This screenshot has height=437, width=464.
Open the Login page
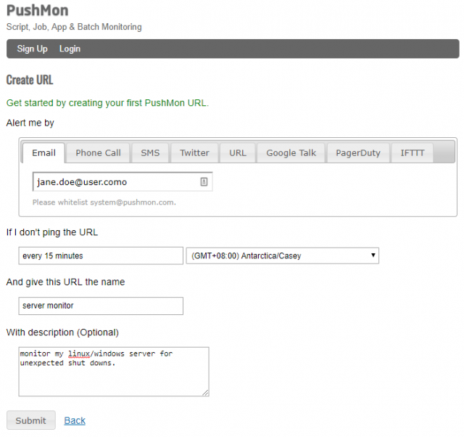tap(70, 49)
